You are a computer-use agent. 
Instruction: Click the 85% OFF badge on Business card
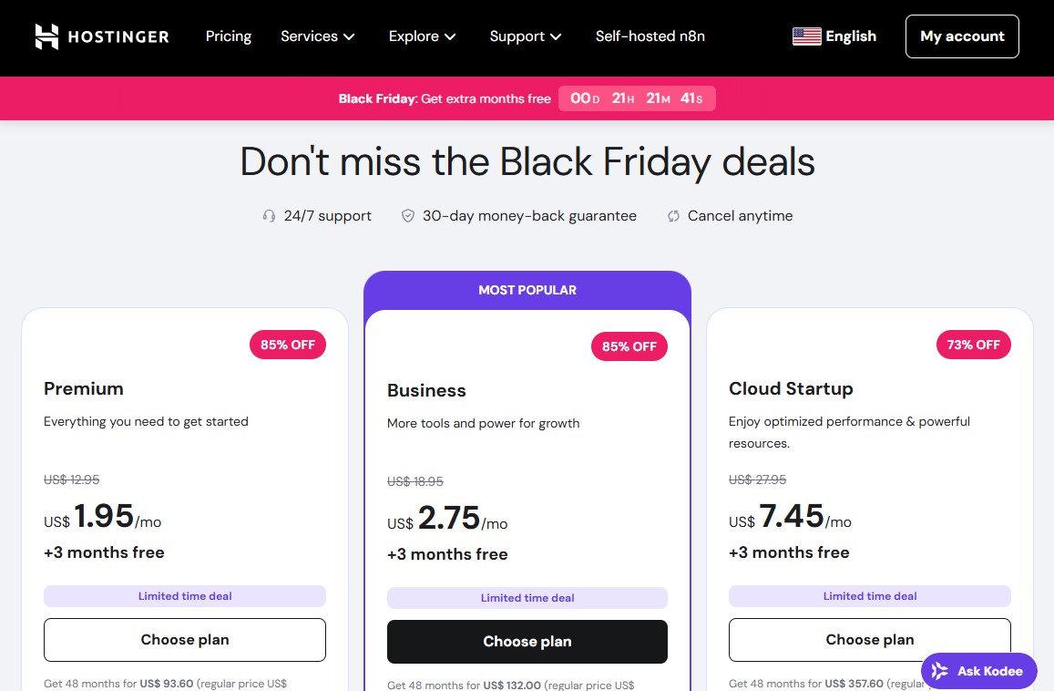point(629,346)
